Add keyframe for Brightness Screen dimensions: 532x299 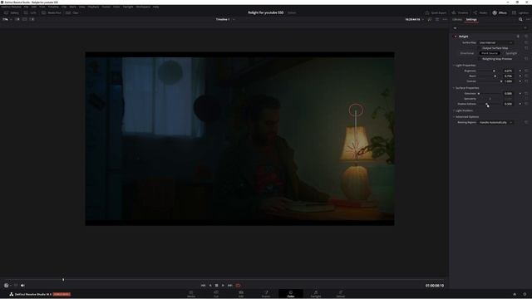click(x=520, y=71)
